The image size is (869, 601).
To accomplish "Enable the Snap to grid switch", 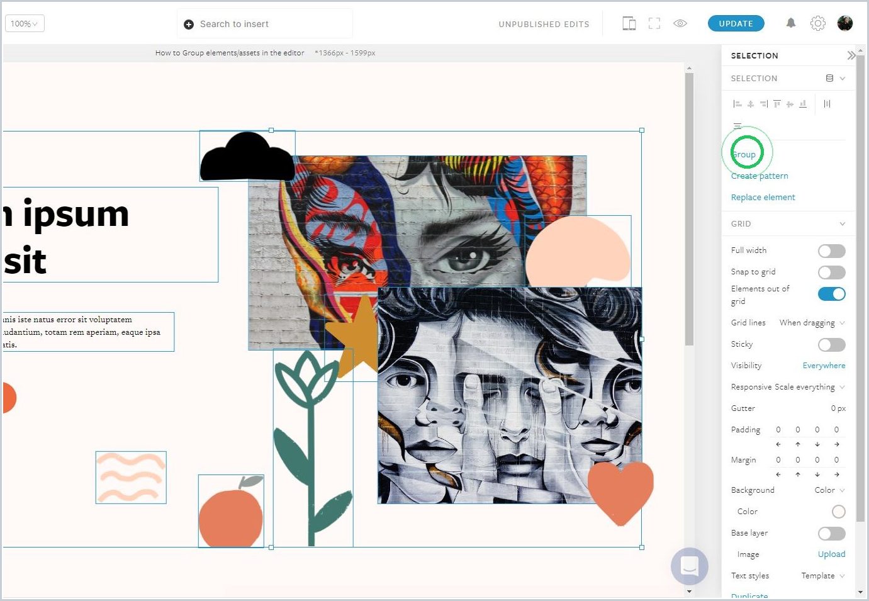I will pyautogui.click(x=831, y=272).
